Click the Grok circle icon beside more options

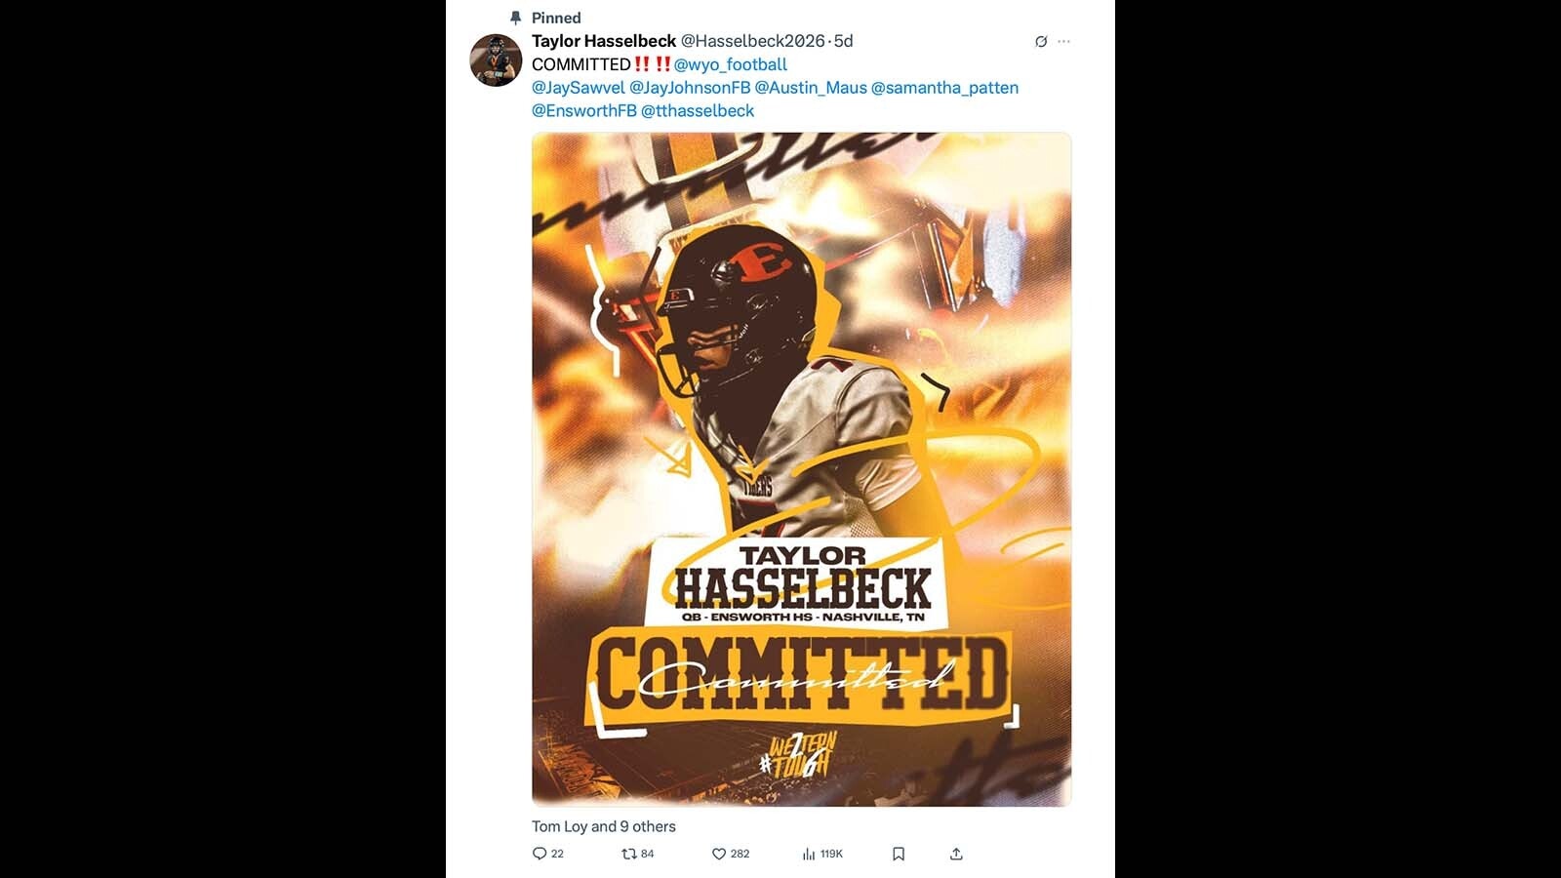coord(1041,41)
